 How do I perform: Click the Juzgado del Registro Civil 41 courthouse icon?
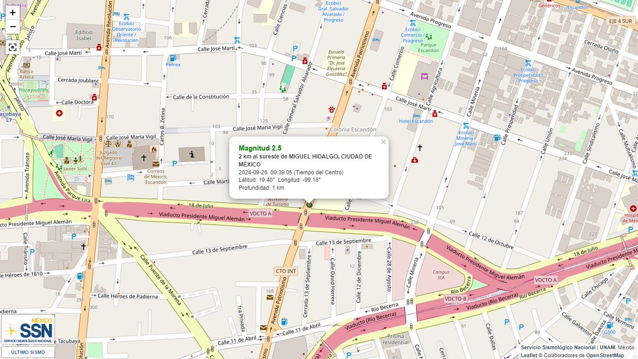[110, 143]
